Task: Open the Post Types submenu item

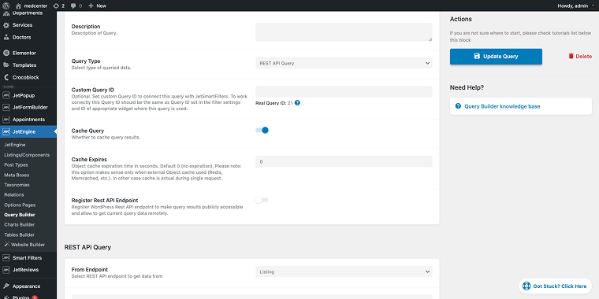Action: tap(16, 164)
